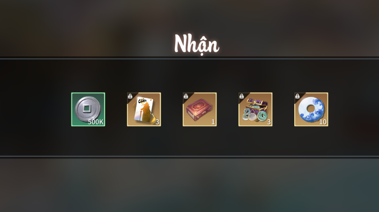379x212 pixels.
Task: Click quantity 3 on the treasure chest
Action: 269,122
